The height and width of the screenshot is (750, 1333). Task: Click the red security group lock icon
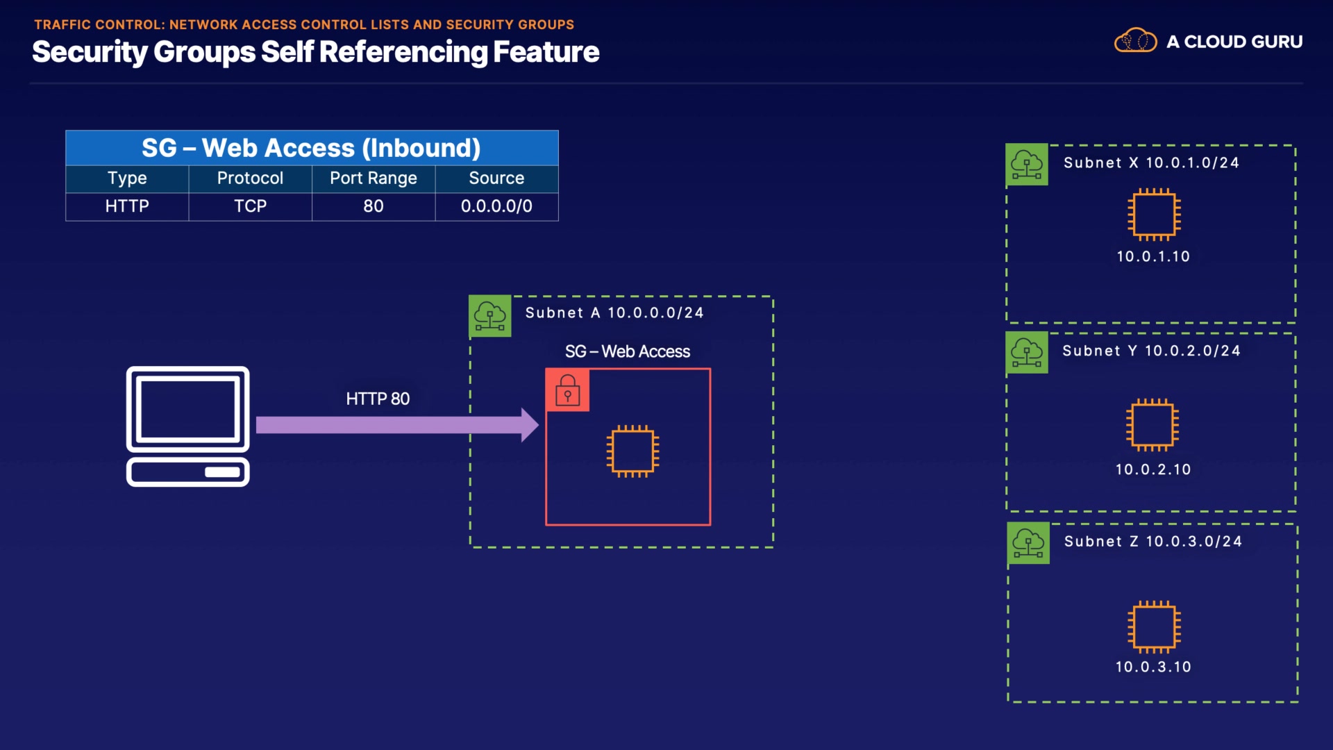coord(567,390)
